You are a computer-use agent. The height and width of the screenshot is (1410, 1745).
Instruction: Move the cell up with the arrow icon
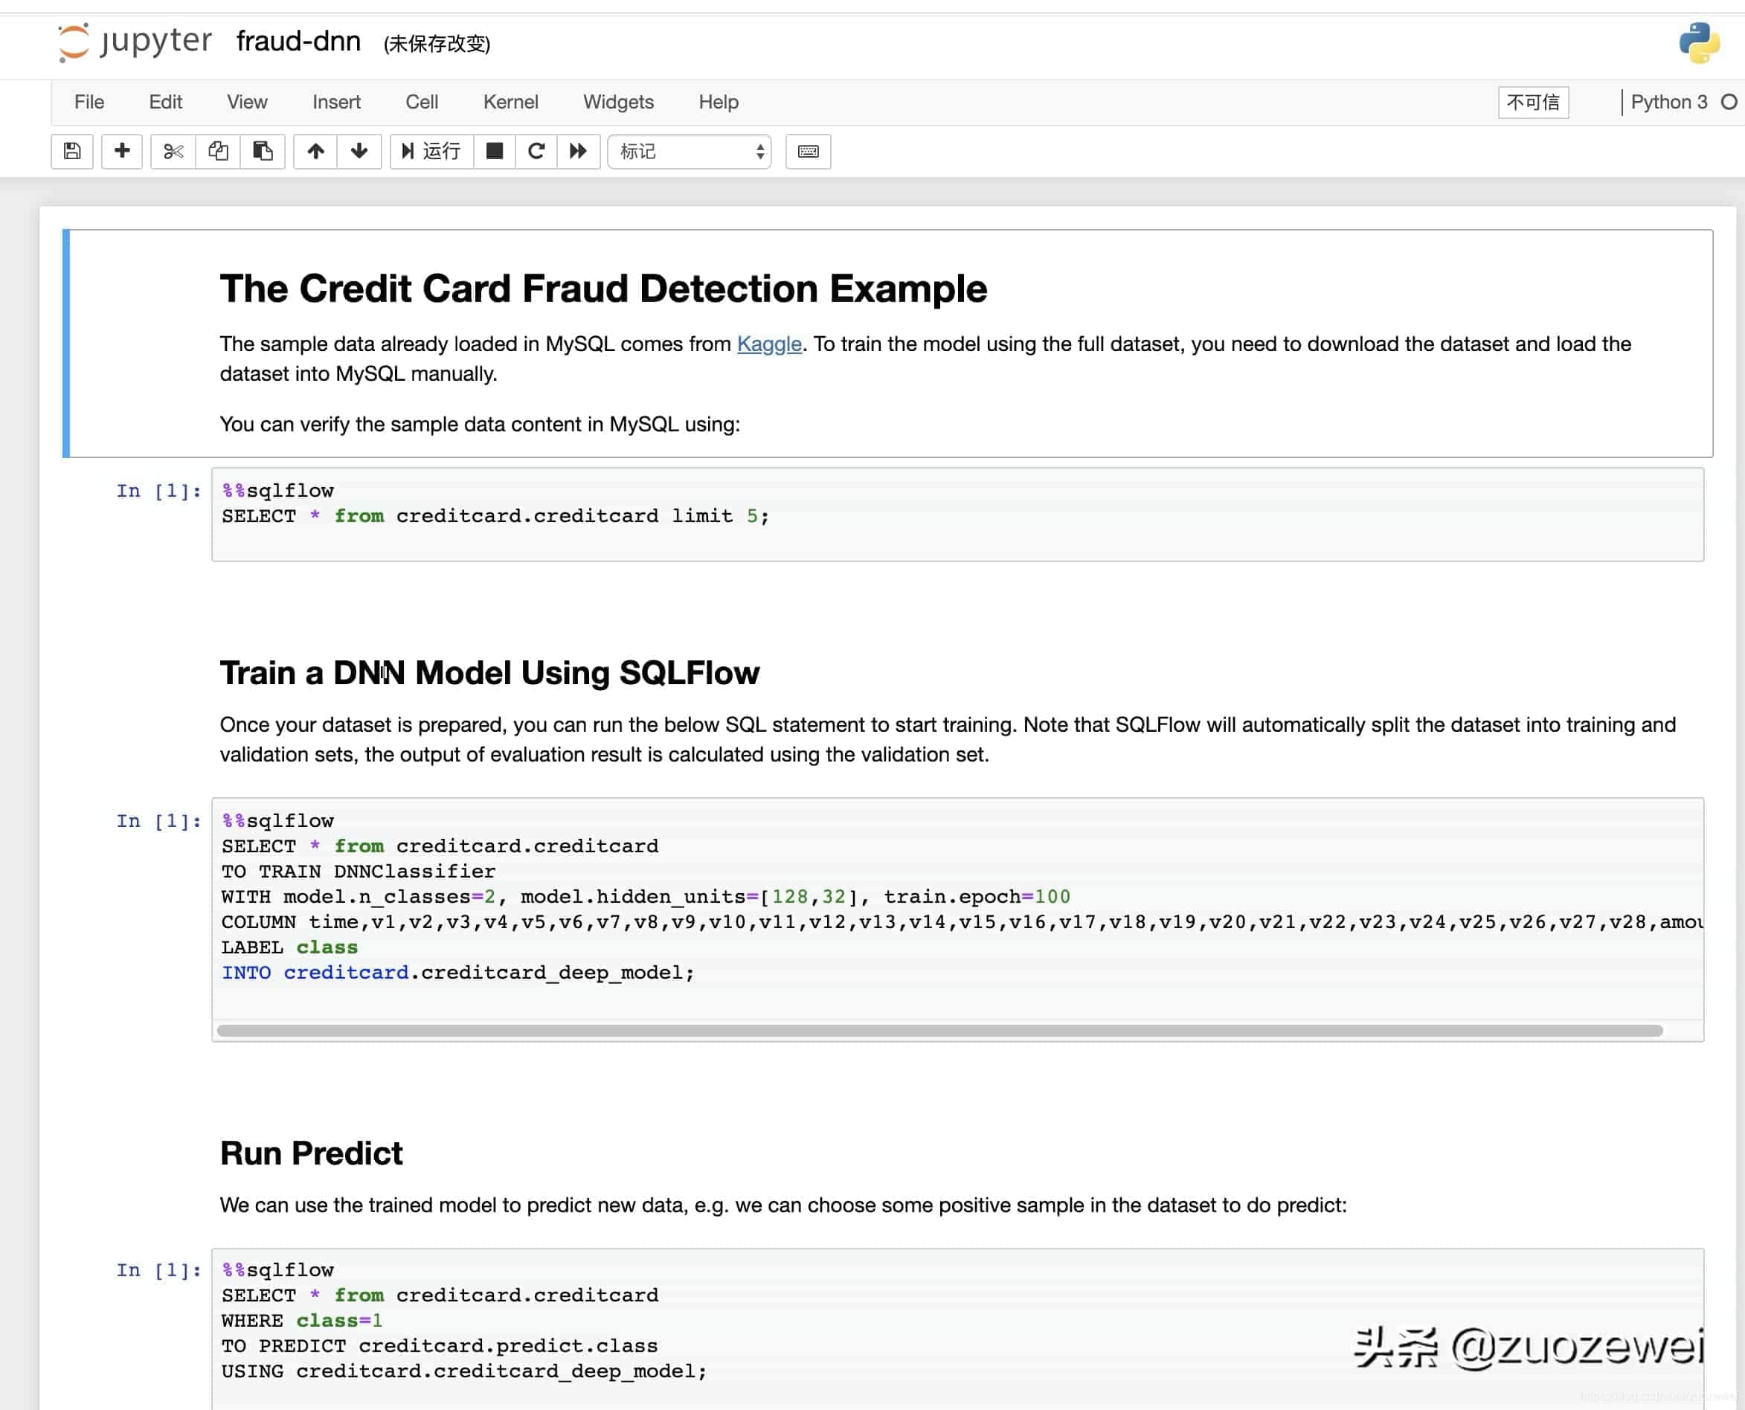tap(315, 151)
